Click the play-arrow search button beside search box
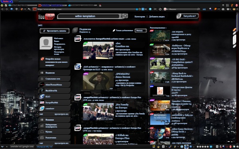The height and width of the screenshot is (149, 239). click(125, 16)
